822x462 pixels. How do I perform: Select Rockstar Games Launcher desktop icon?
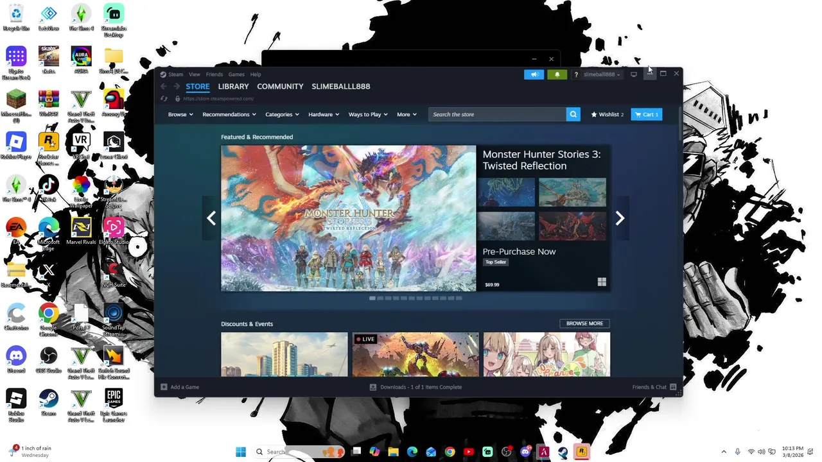[49, 149]
